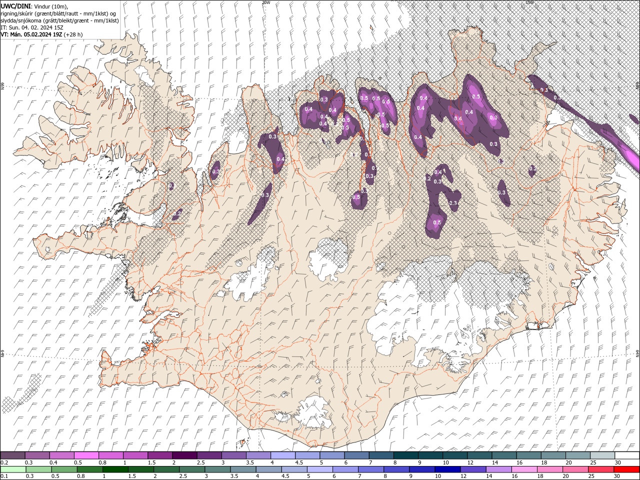Pick the light violet 14 rain legend swatch
Screen dimensions: 640x480
point(498,469)
